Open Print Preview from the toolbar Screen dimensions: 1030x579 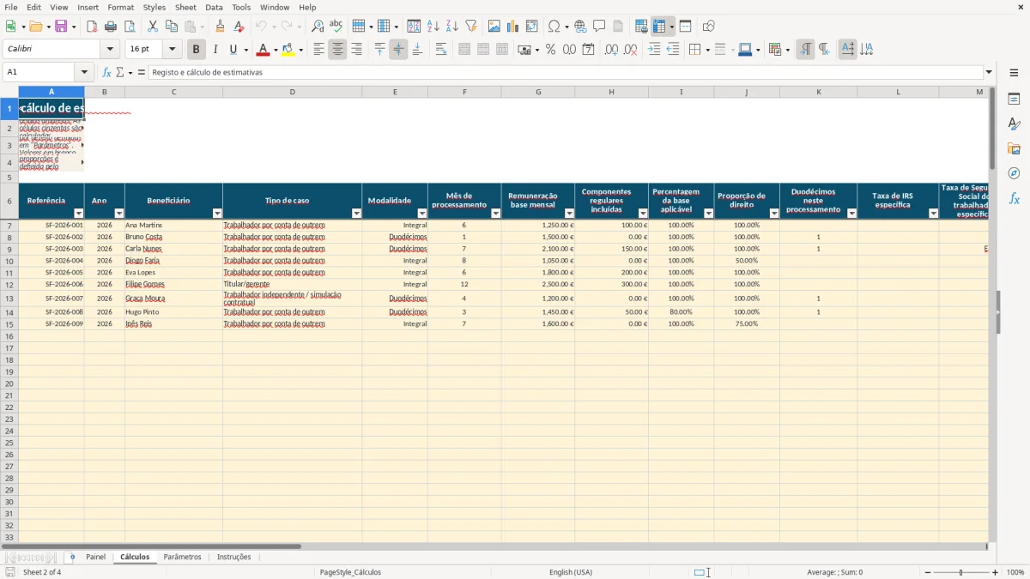coord(129,27)
